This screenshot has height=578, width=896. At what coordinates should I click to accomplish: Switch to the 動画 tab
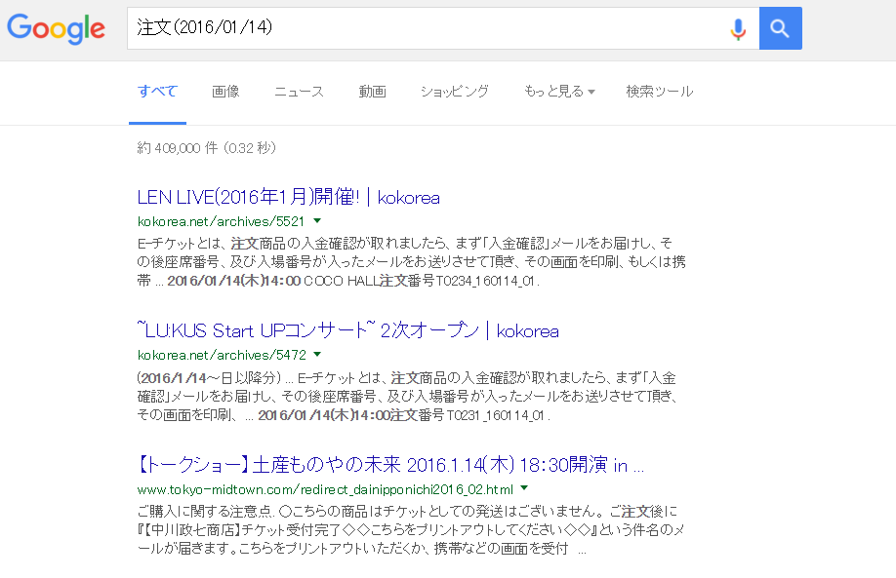pyautogui.click(x=373, y=92)
